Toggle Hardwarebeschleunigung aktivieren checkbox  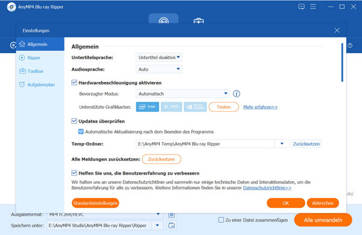74,83
